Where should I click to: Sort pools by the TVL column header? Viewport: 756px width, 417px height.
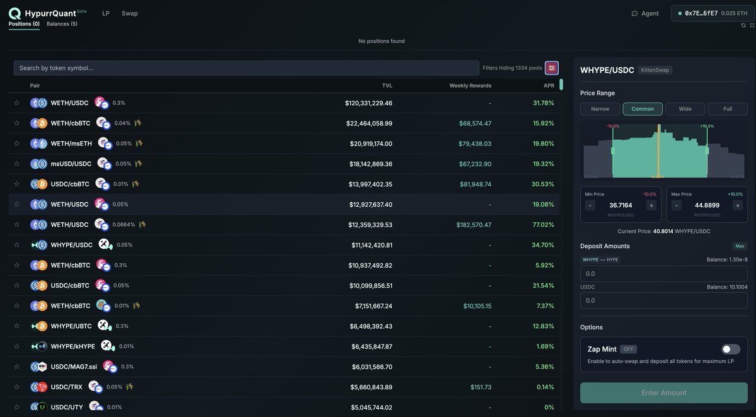[387, 85]
